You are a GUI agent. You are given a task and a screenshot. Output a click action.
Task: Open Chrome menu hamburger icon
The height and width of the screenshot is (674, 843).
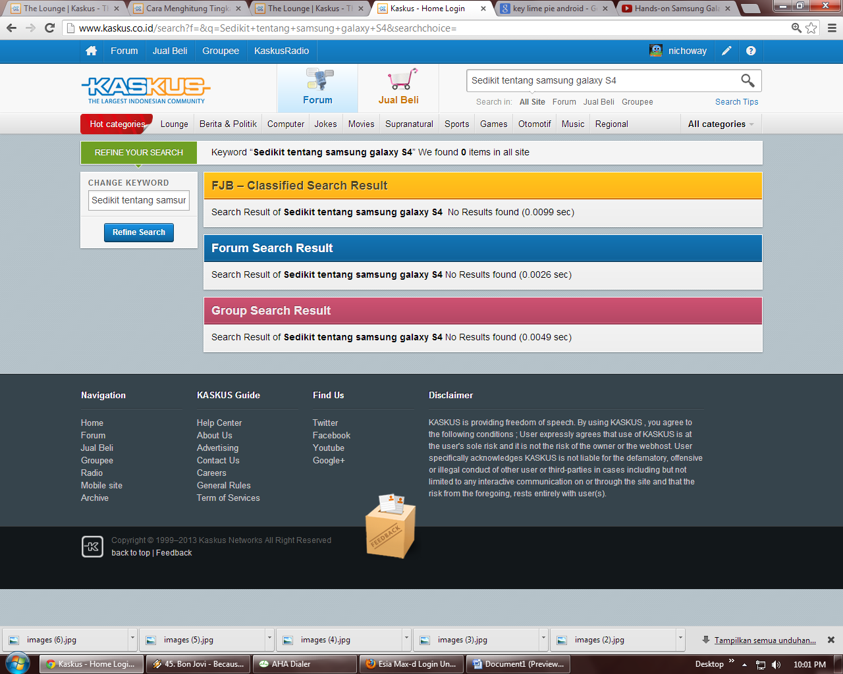click(x=832, y=28)
